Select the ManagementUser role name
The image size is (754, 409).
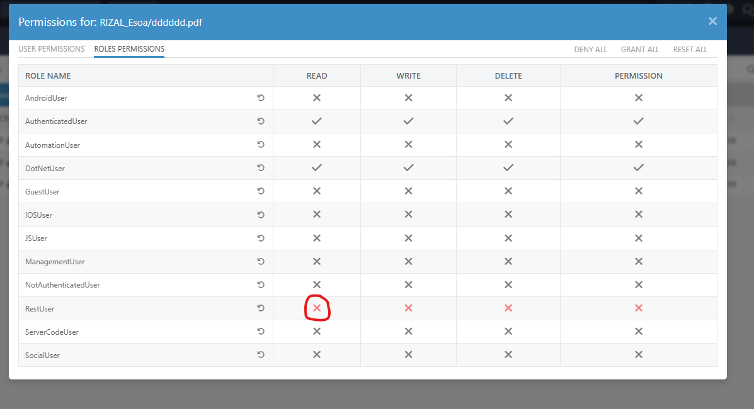(55, 262)
